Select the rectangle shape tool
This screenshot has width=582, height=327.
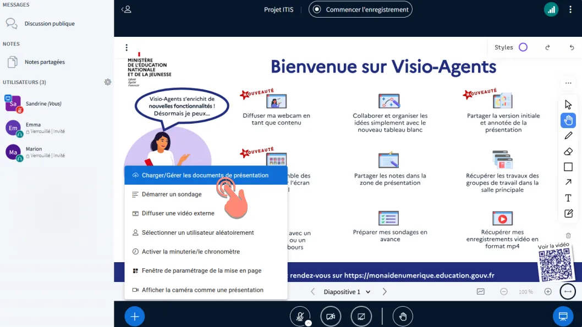pos(568,167)
